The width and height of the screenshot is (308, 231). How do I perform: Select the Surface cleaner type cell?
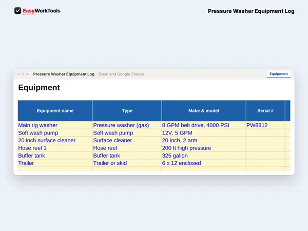[127, 141]
